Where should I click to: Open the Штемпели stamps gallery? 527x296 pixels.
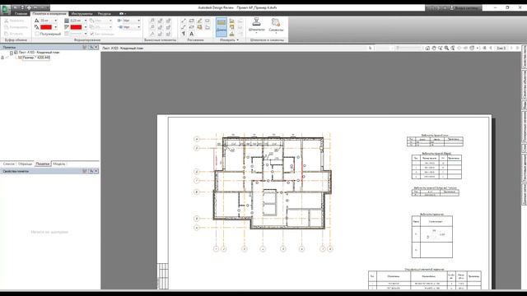click(x=256, y=25)
